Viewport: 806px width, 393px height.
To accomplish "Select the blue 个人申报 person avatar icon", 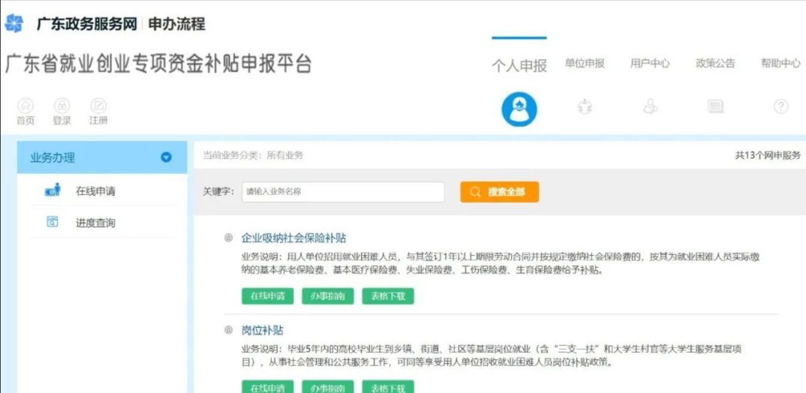I will click(519, 109).
